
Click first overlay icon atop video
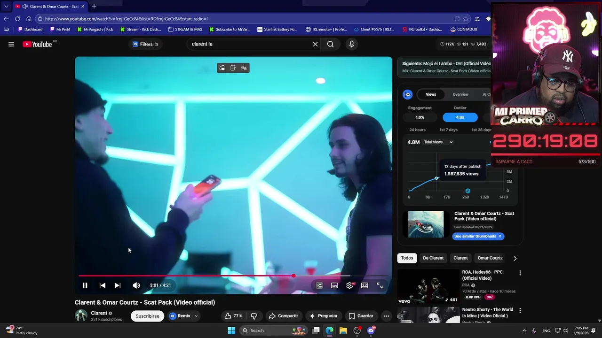[222, 68]
